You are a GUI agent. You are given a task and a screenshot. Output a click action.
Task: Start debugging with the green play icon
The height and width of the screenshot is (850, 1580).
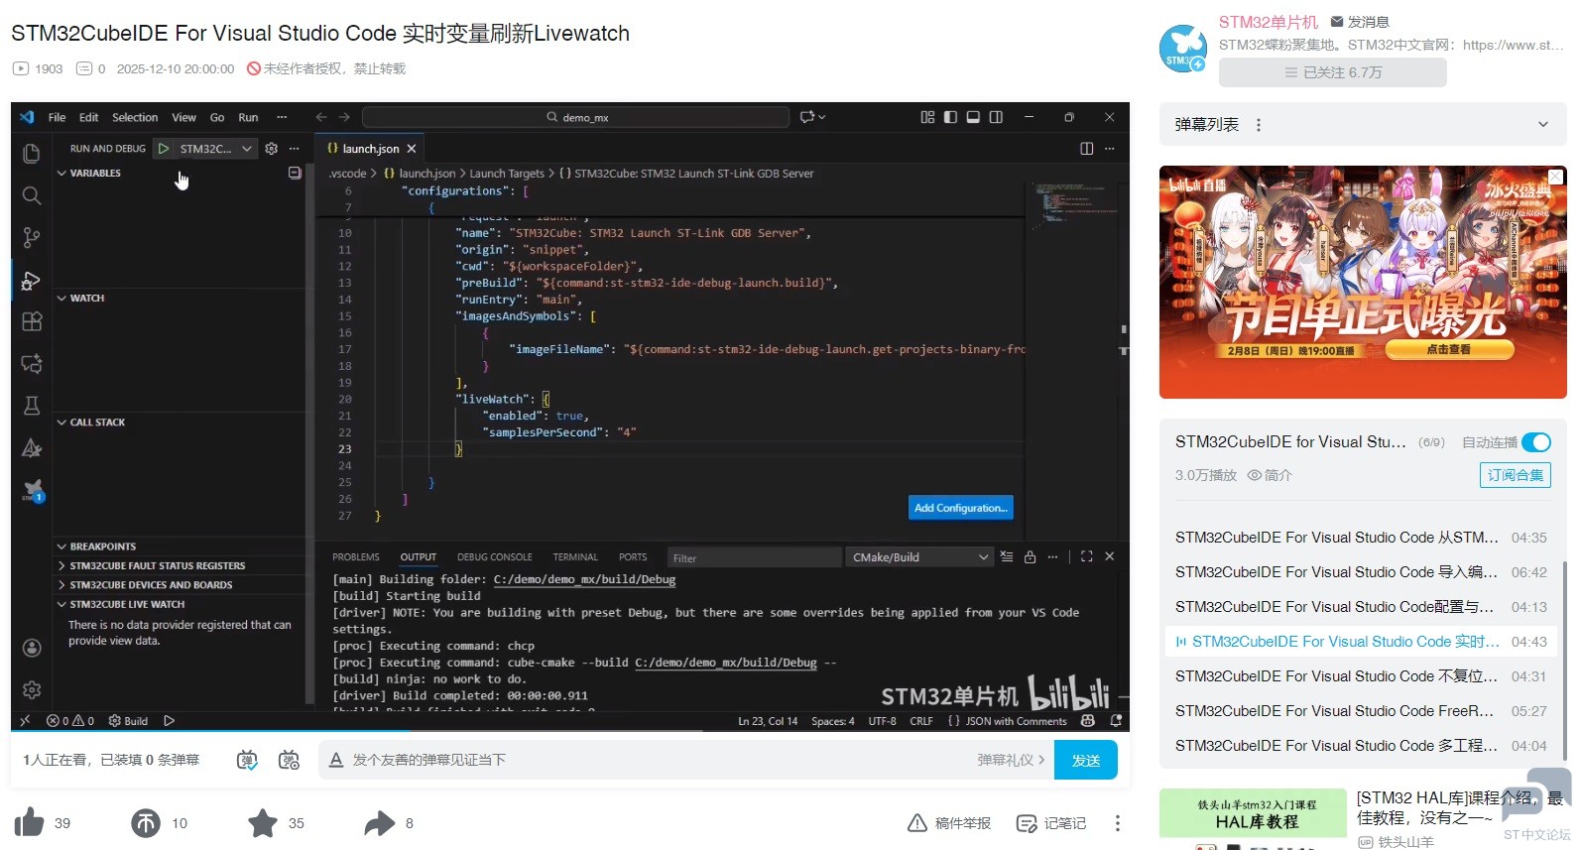(x=164, y=149)
